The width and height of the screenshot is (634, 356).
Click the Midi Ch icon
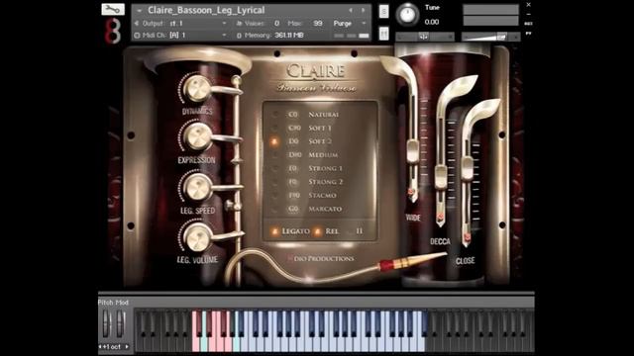pyautogui.click(x=137, y=36)
